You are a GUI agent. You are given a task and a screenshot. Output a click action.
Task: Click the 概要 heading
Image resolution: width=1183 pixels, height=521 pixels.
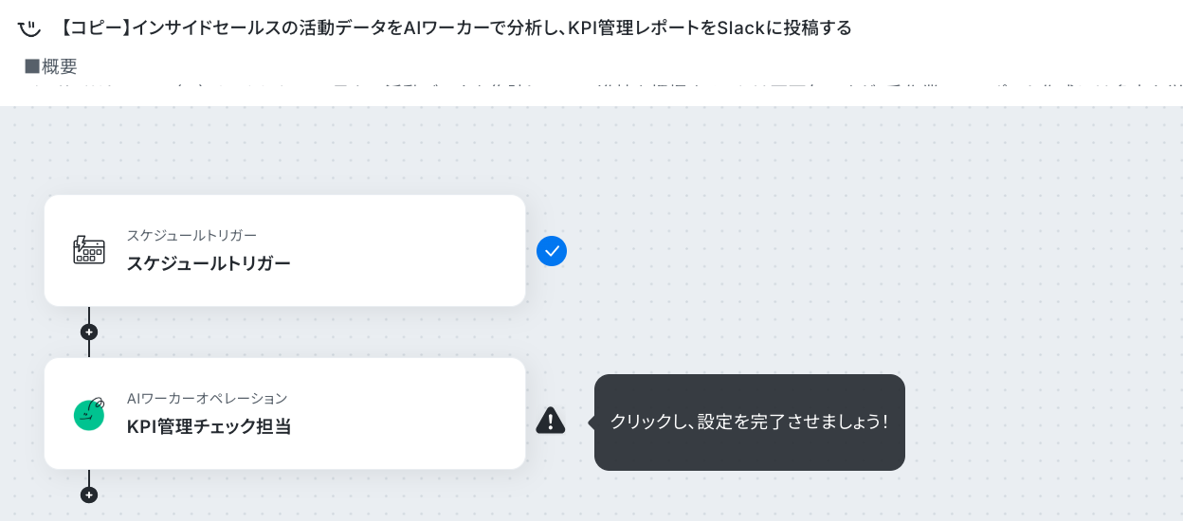coord(60,66)
